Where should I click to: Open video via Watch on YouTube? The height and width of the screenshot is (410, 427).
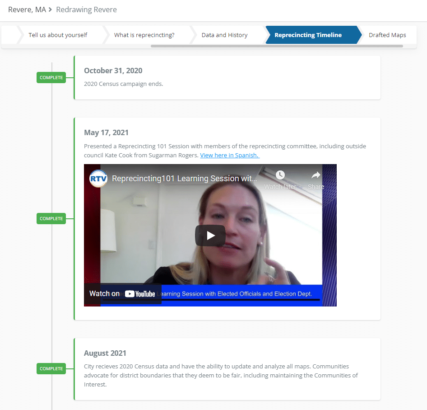click(122, 294)
